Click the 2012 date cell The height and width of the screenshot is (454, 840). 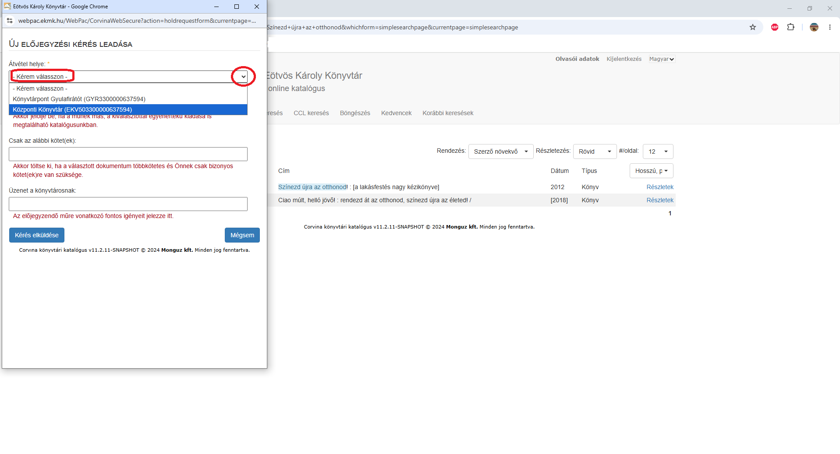click(x=557, y=187)
